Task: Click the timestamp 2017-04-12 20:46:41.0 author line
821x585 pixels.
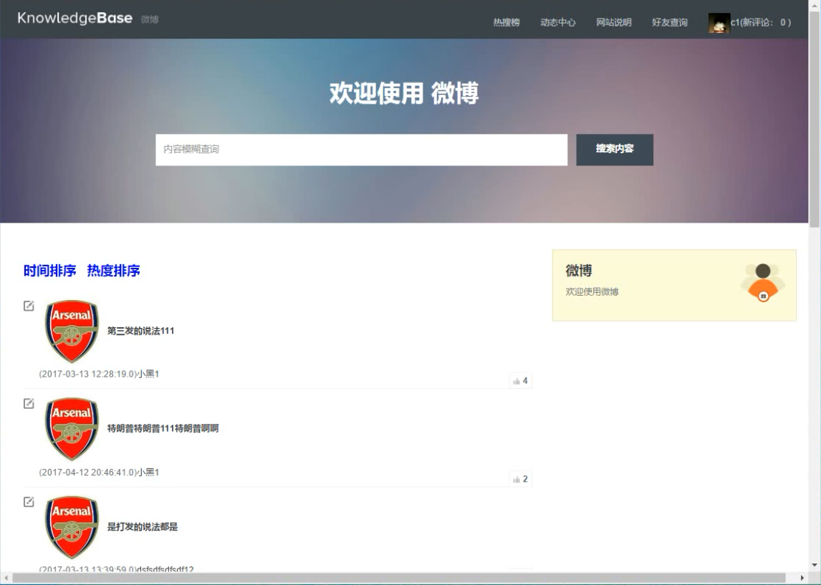Action: (99, 473)
